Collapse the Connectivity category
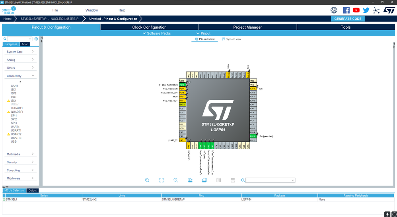 click(x=20, y=76)
